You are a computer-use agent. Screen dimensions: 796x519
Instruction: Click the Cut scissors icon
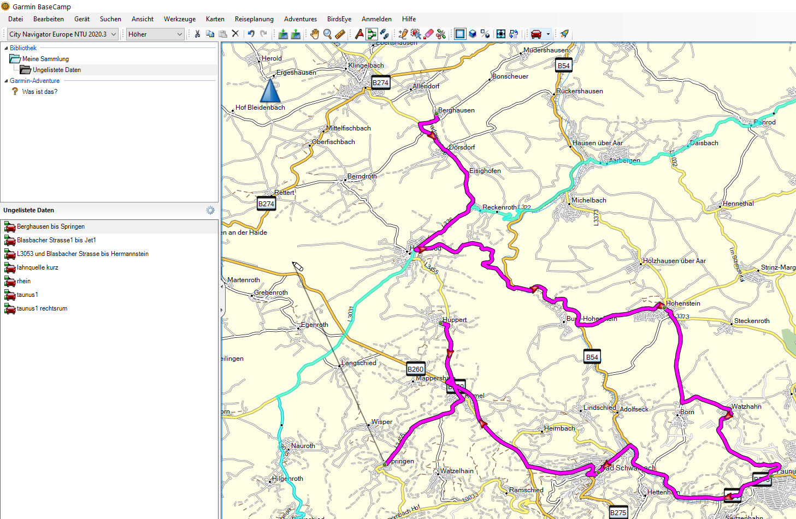click(197, 34)
